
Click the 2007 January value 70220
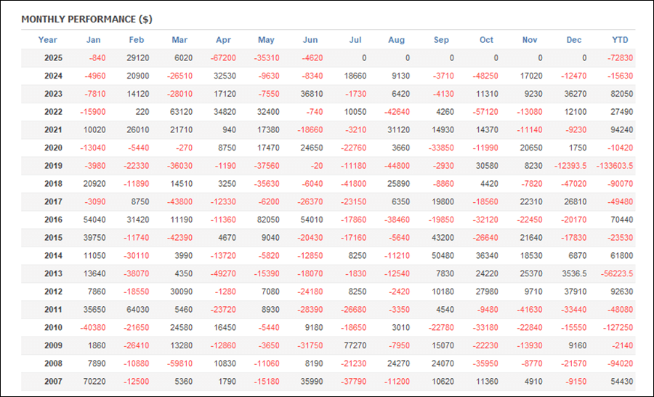click(94, 381)
